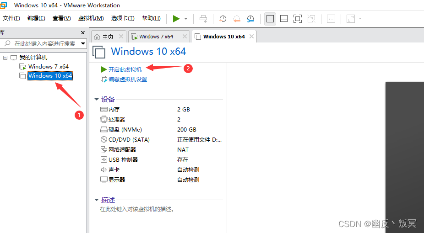Click the 内存 device row
The image size is (424, 233).
point(161,110)
